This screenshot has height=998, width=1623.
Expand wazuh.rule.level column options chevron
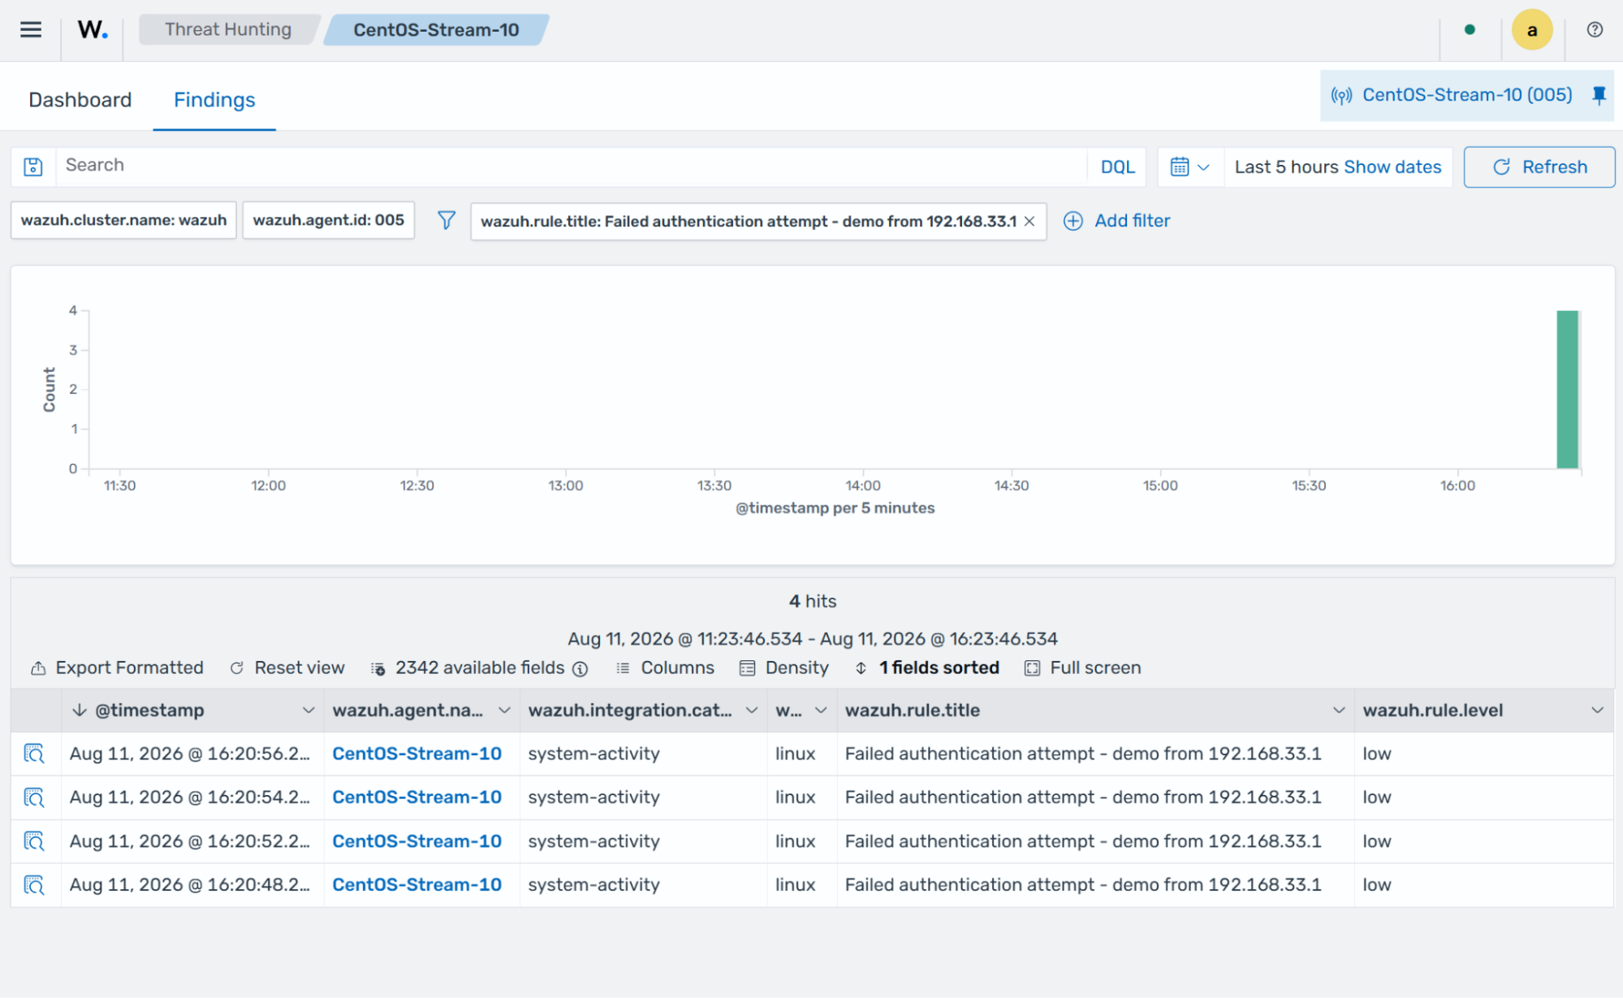click(x=1597, y=711)
